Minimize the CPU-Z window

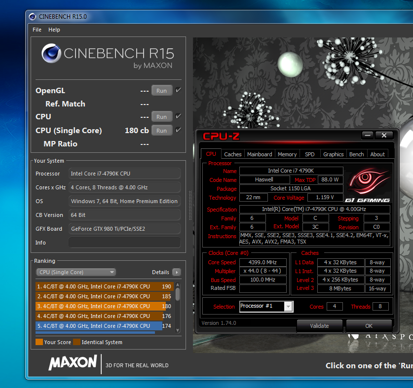coord(368,135)
